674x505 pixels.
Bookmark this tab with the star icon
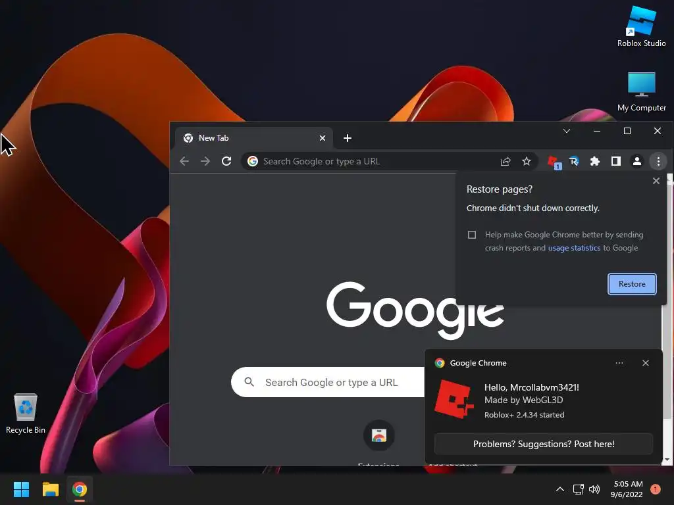point(527,162)
